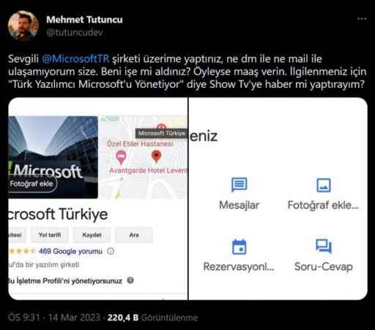This screenshot has height=330, width=375.
Task: Click the @MicrosoftTR mention link
Action: point(75,59)
